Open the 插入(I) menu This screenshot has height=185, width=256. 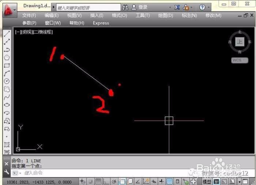(97, 15)
